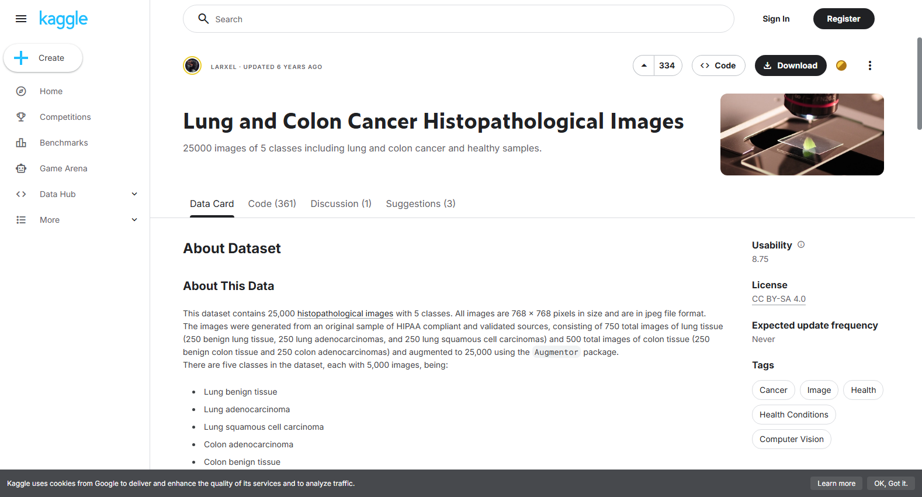Click the Cancer tag

[774, 390]
